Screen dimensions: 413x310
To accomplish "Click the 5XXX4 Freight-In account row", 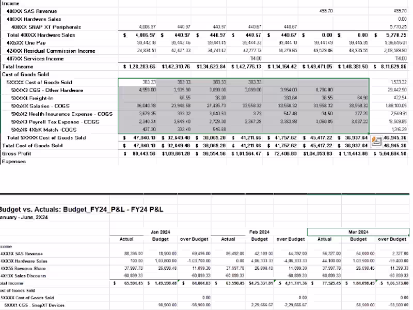I will click(x=30, y=98).
